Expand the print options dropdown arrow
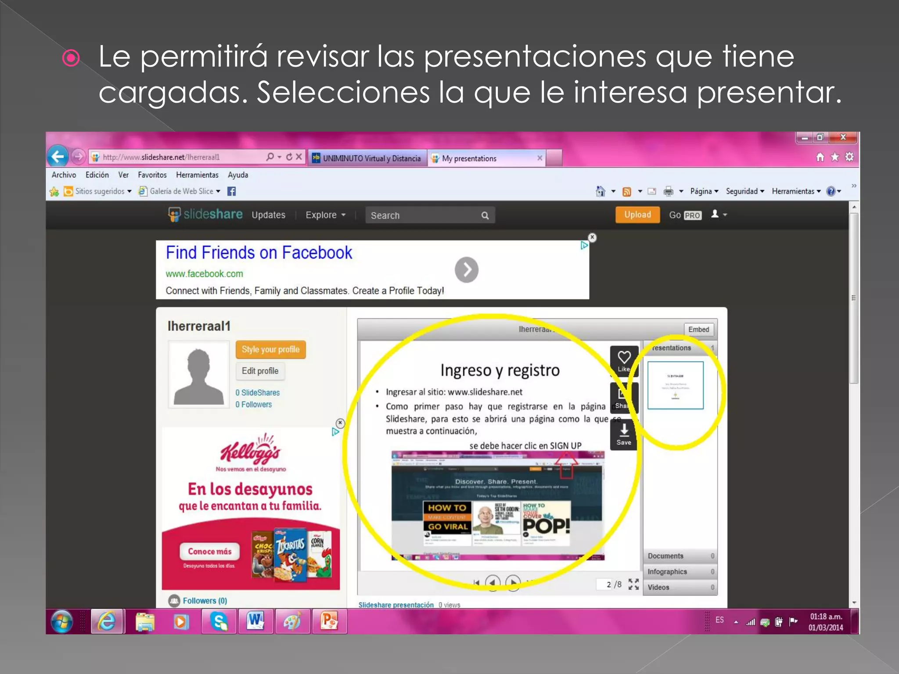The height and width of the screenshot is (674, 899). pyautogui.click(x=681, y=191)
